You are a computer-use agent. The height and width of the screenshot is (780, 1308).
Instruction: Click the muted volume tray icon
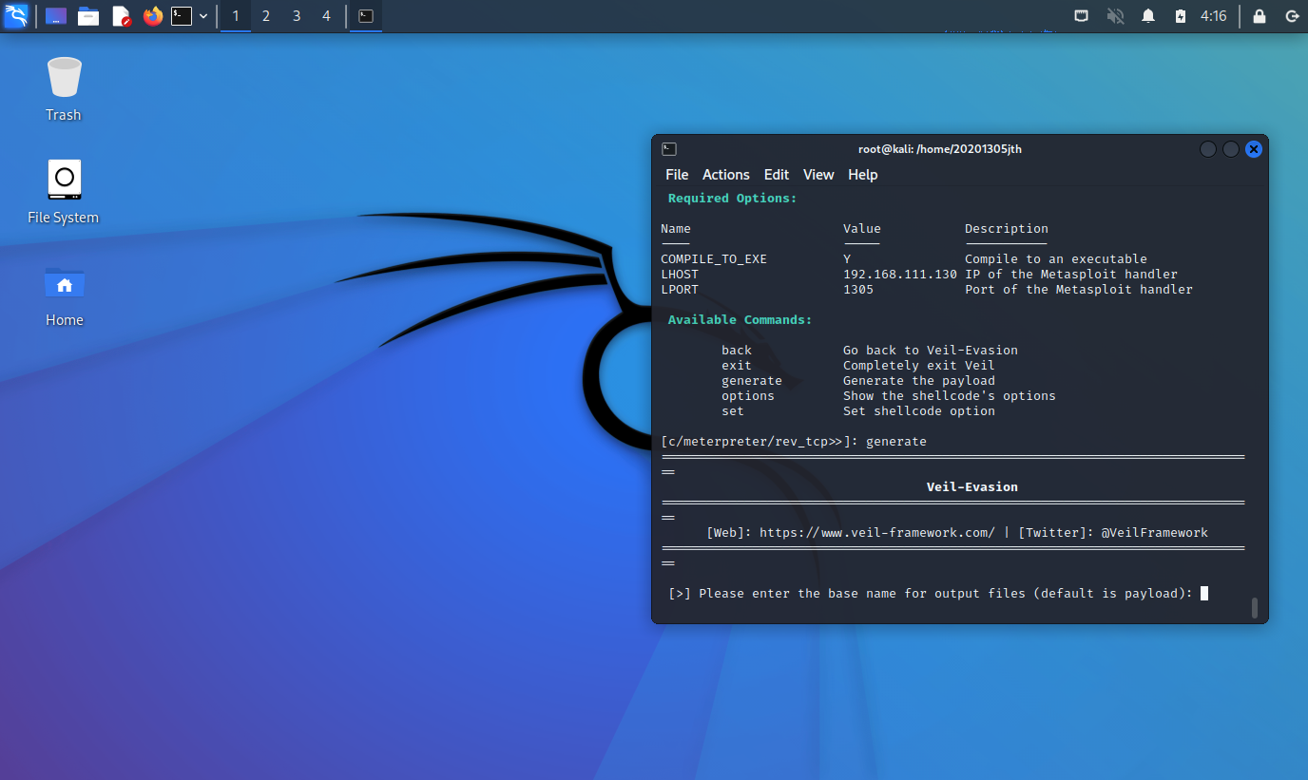point(1115,16)
